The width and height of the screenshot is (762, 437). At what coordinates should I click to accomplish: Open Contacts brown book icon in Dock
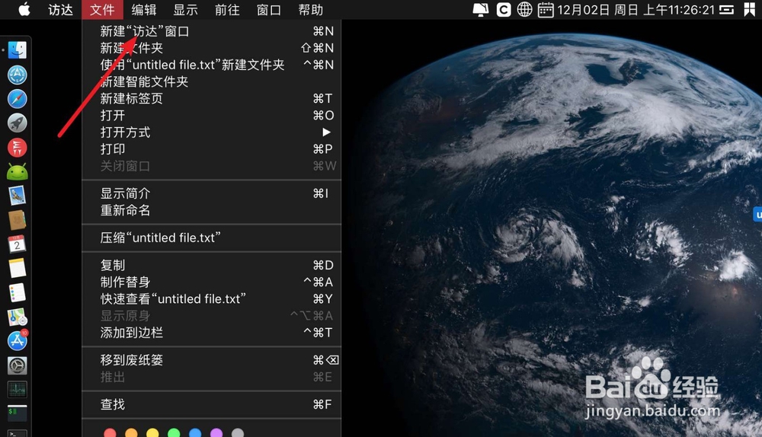18,220
